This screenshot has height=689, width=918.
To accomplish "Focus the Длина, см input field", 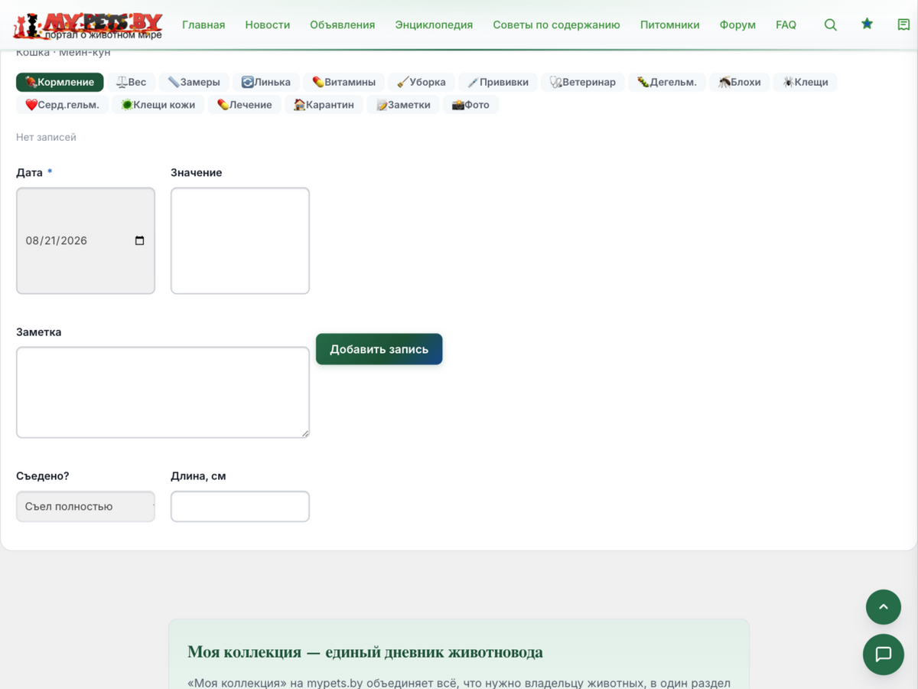I will pyautogui.click(x=240, y=506).
